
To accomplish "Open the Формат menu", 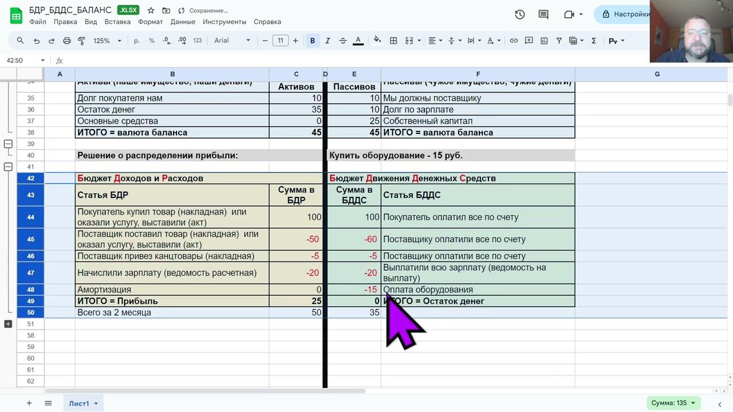I will (x=151, y=22).
